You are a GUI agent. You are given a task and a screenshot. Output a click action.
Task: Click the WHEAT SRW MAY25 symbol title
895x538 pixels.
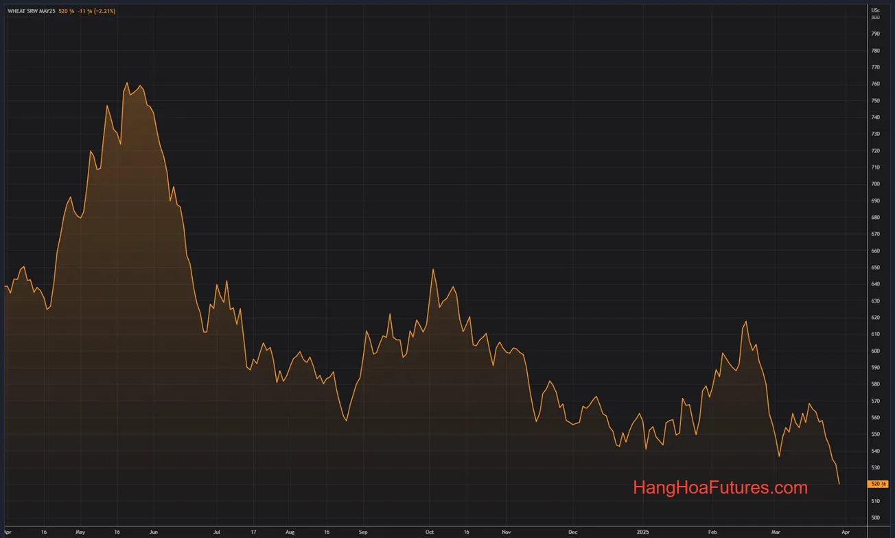pyautogui.click(x=32, y=11)
